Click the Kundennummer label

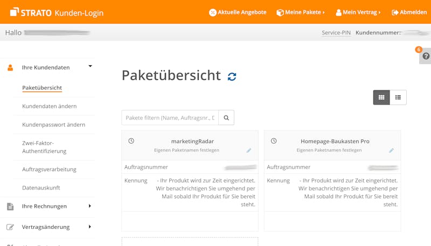pyautogui.click(x=378, y=33)
